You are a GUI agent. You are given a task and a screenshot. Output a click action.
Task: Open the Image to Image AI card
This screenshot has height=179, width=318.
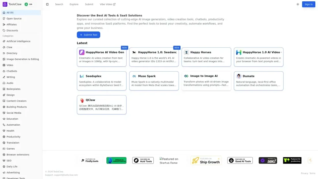pyautogui.click(x=206, y=81)
